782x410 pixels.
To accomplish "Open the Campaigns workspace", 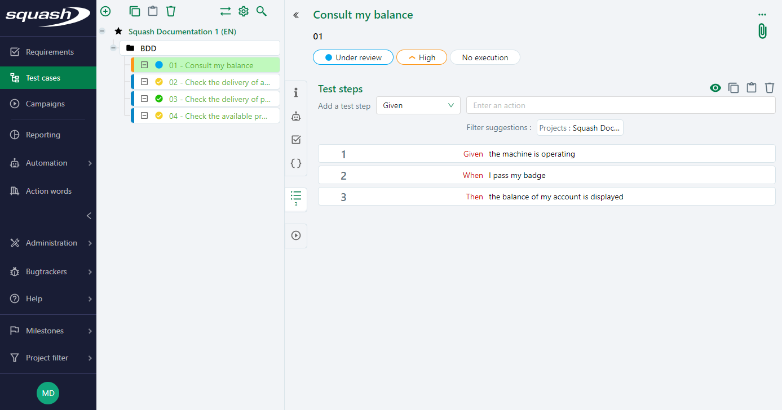I will 48,104.
